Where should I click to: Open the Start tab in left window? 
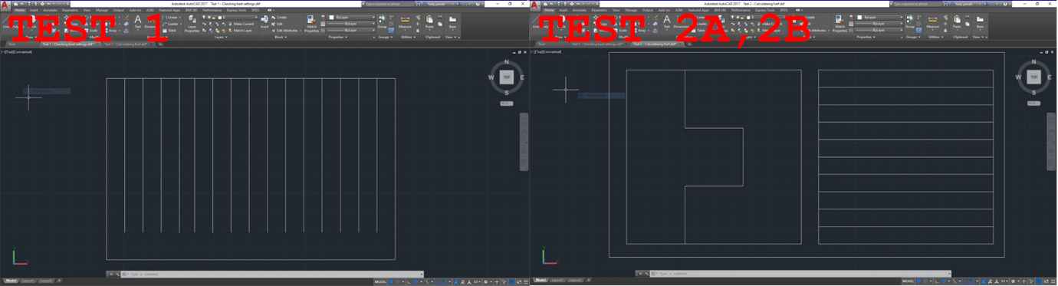[x=12, y=44]
